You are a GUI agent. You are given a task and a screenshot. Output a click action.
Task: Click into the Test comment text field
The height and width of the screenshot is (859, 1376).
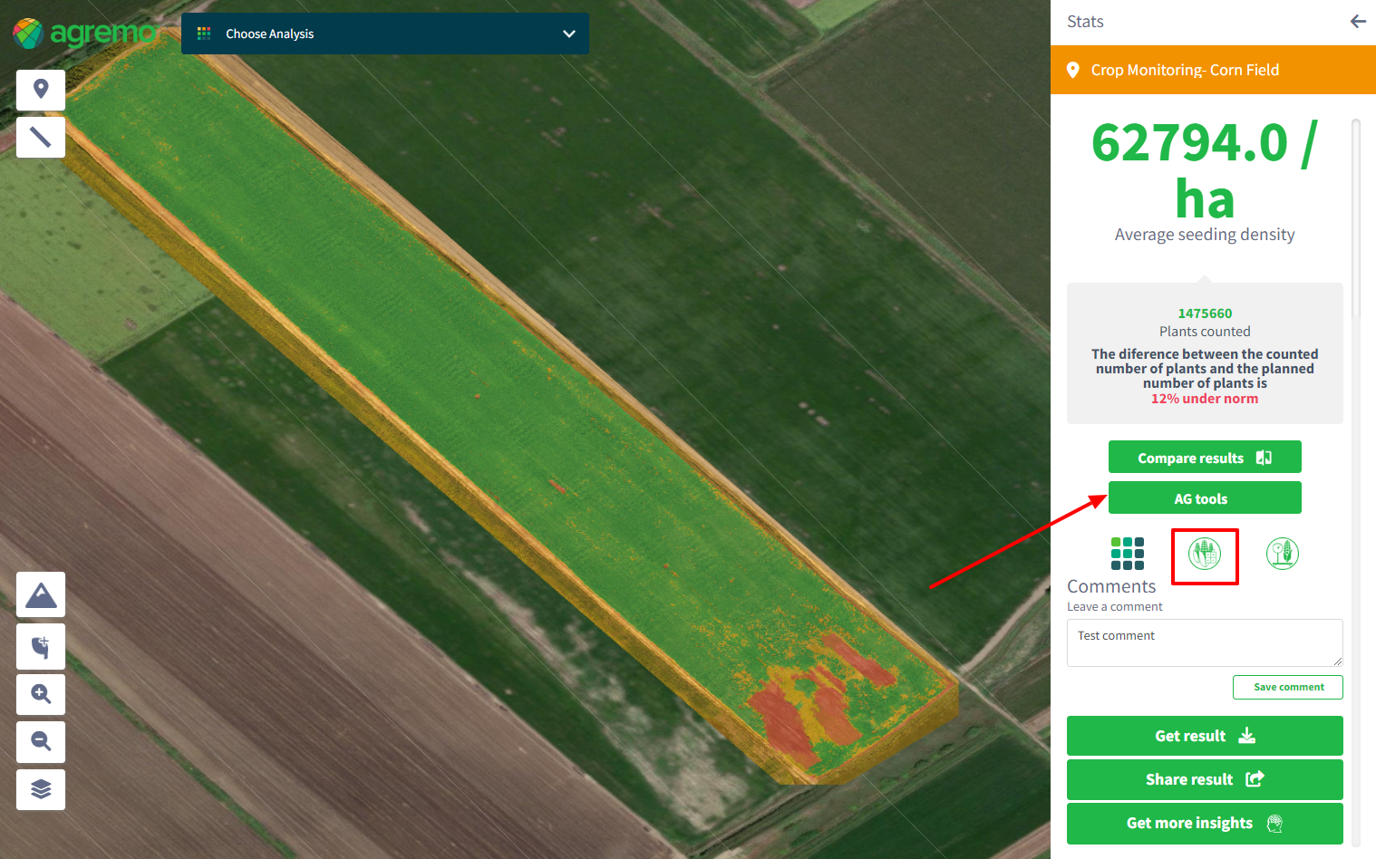pyautogui.click(x=1204, y=642)
